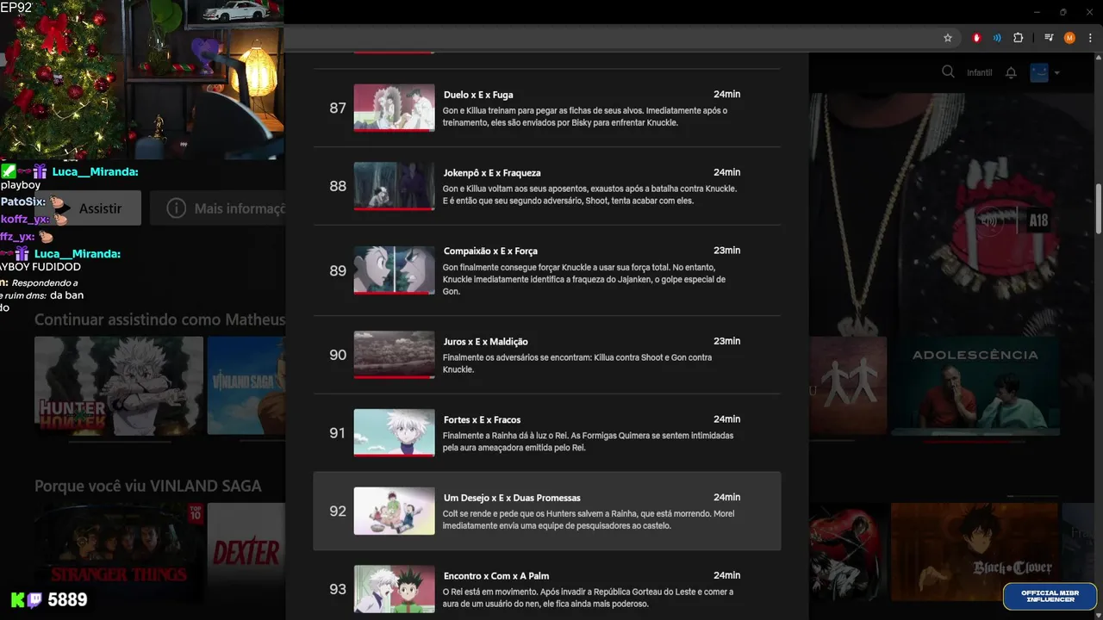Select the title 'Um Desejo x E x Duas Promessas'
The width and height of the screenshot is (1103, 620).
[x=512, y=498]
